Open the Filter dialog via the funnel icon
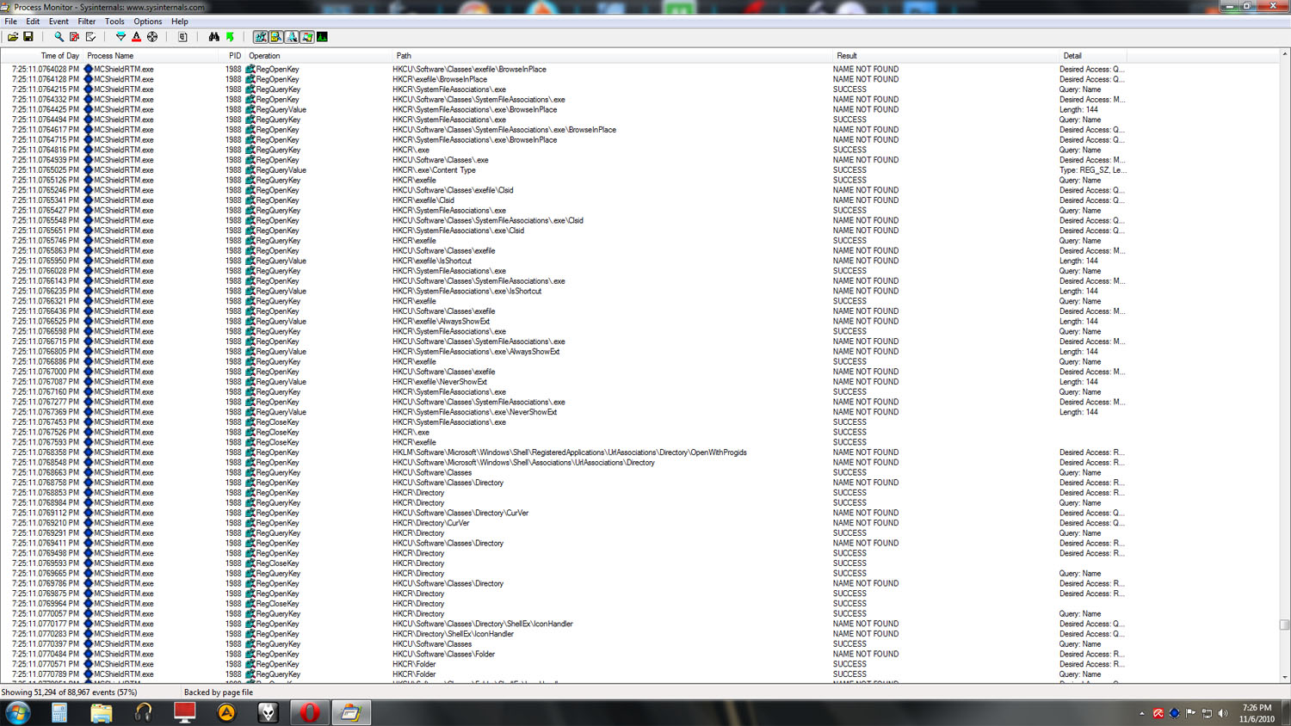Screen dimensions: 1291x726 [120, 37]
